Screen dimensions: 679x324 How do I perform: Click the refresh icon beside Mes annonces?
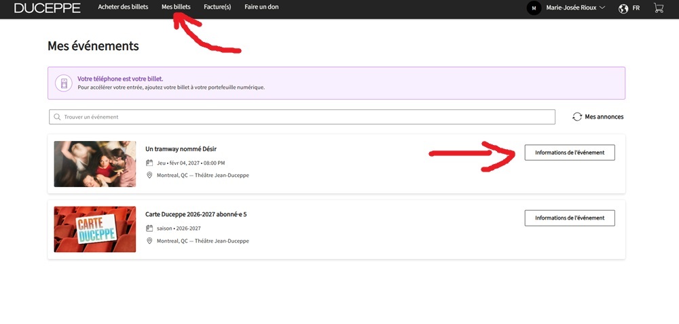576,117
